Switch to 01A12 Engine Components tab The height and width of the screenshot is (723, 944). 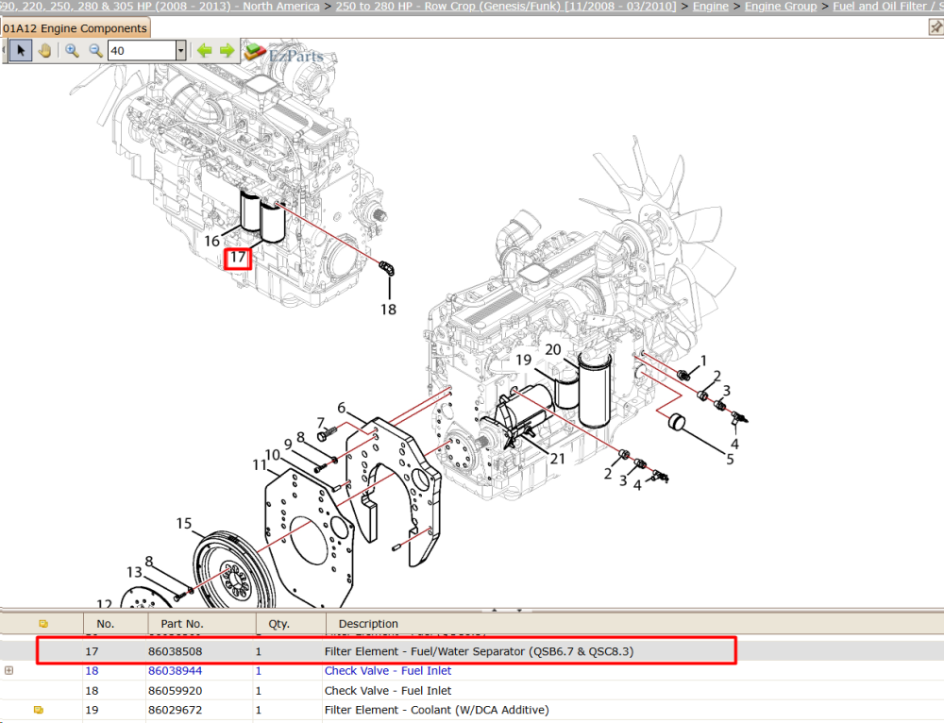point(75,28)
